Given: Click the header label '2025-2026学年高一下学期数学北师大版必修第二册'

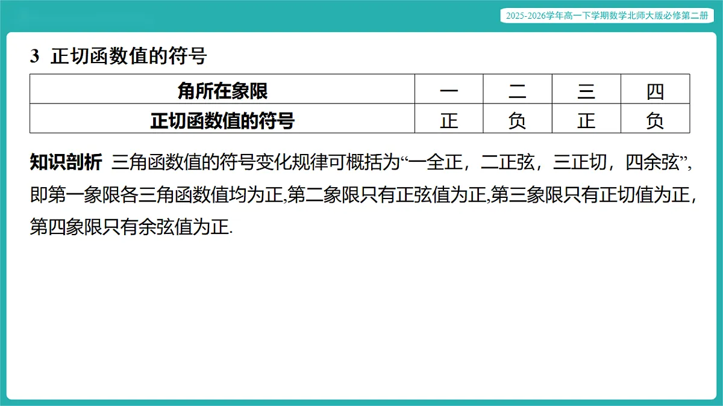Looking at the screenshot, I should point(607,16).
